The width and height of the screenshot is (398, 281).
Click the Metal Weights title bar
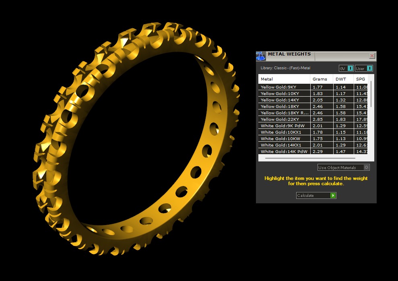[x=317, y=56]
